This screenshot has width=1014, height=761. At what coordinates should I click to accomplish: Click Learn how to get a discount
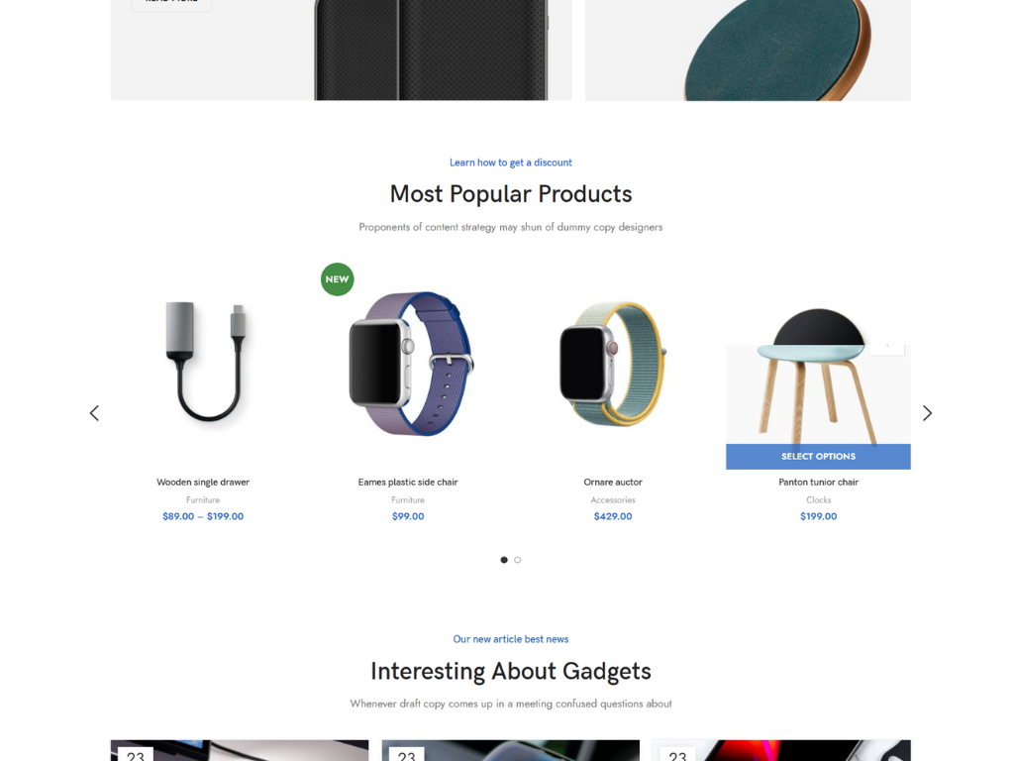point(511,163)
